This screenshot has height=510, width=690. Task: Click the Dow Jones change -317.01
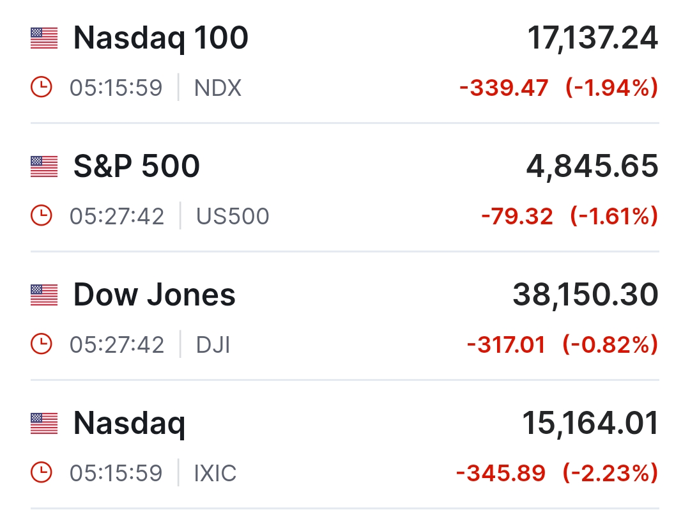[506, 345]
